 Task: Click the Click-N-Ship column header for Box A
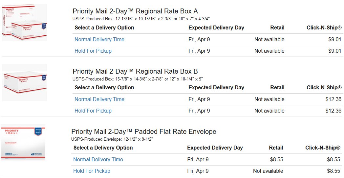pos(324,28)
